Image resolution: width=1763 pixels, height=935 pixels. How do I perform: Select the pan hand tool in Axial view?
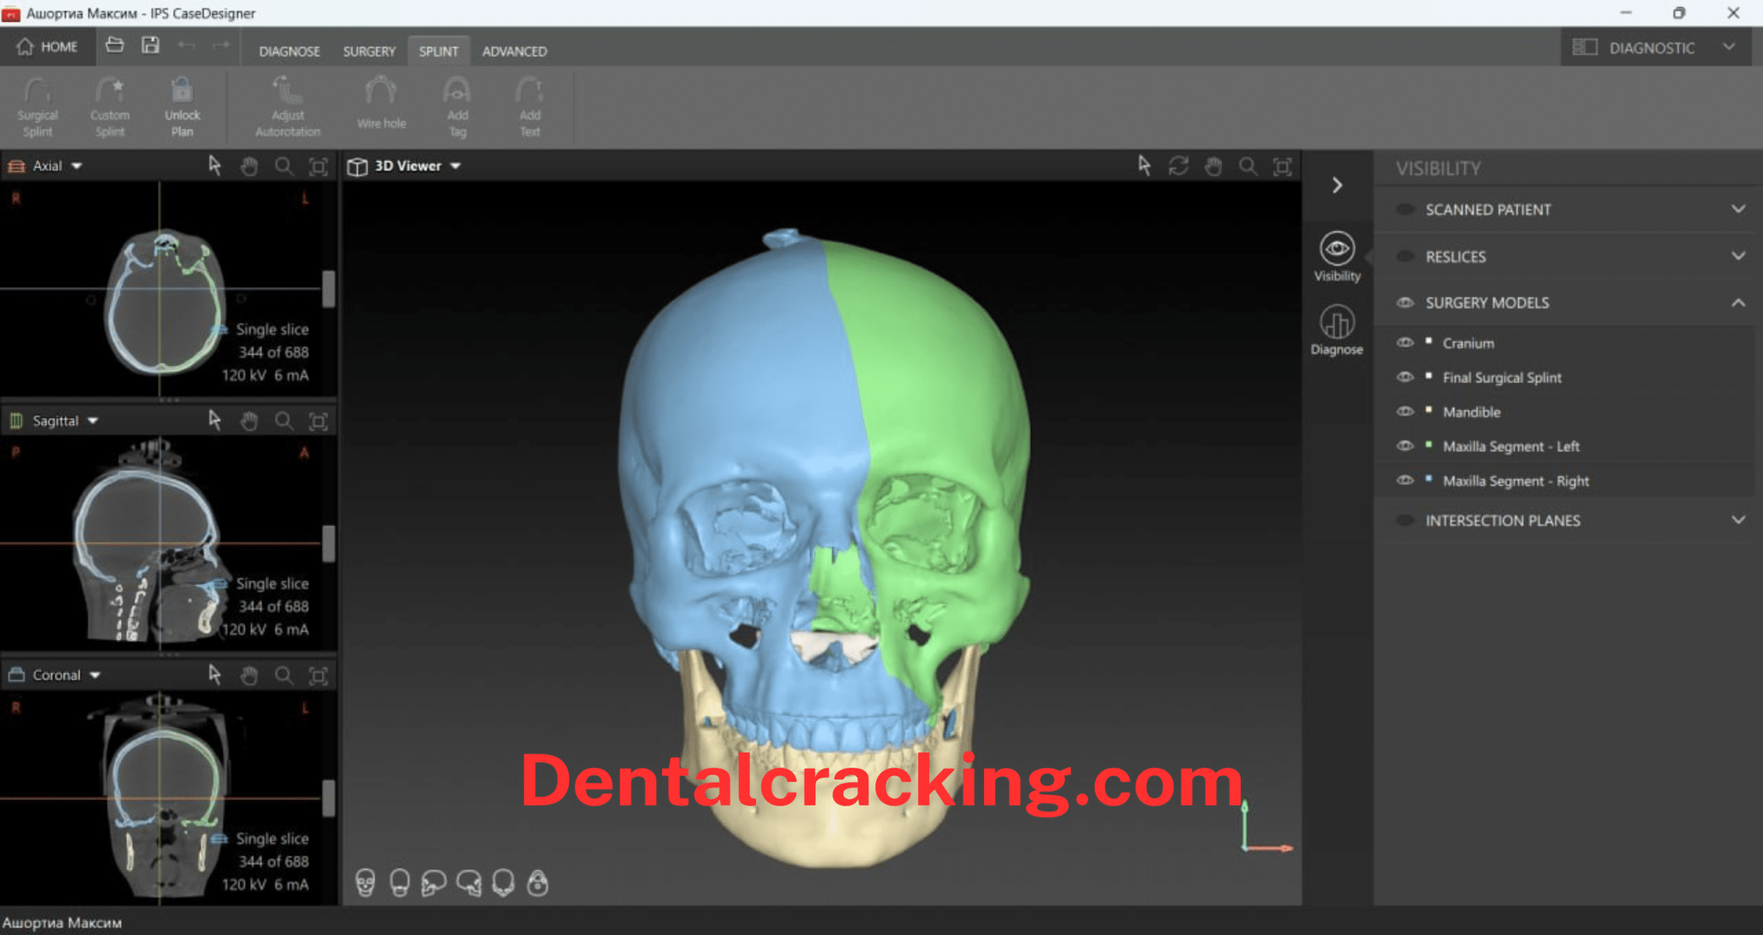249,166
